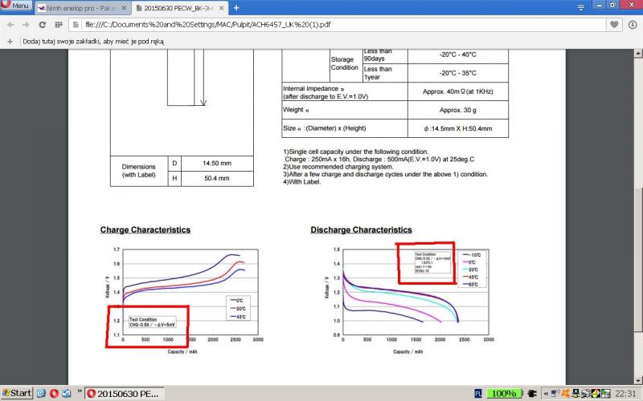
Task: Add a bookmark using bookmarks bar plus
Action: pyautogui.click(x=10, y=41)
